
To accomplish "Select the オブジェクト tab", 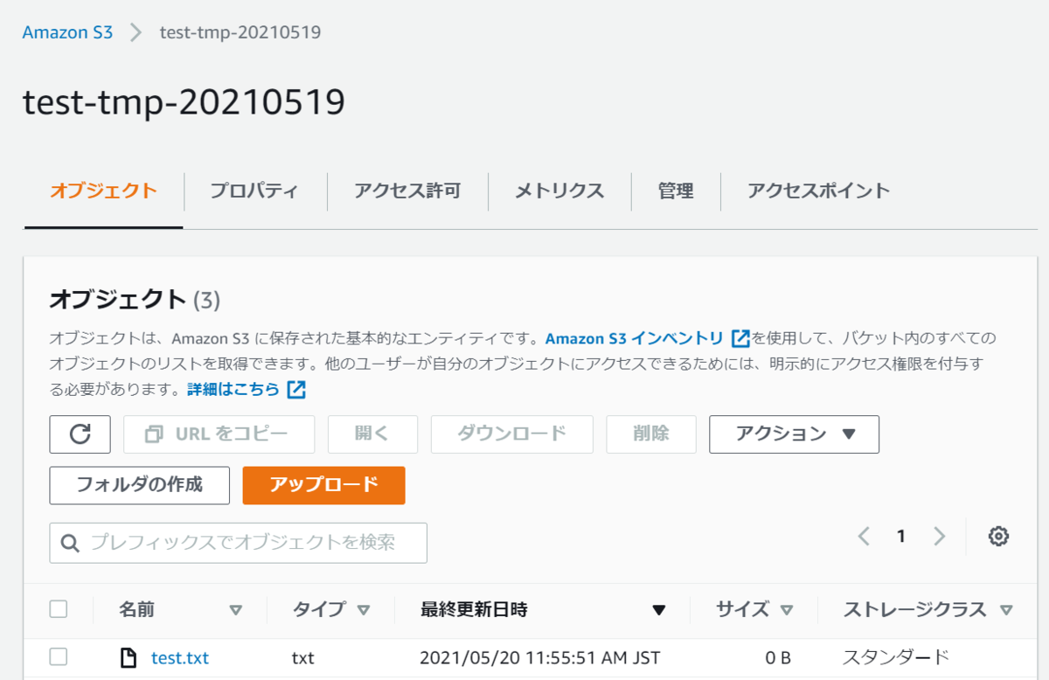I will click(103, 191).
